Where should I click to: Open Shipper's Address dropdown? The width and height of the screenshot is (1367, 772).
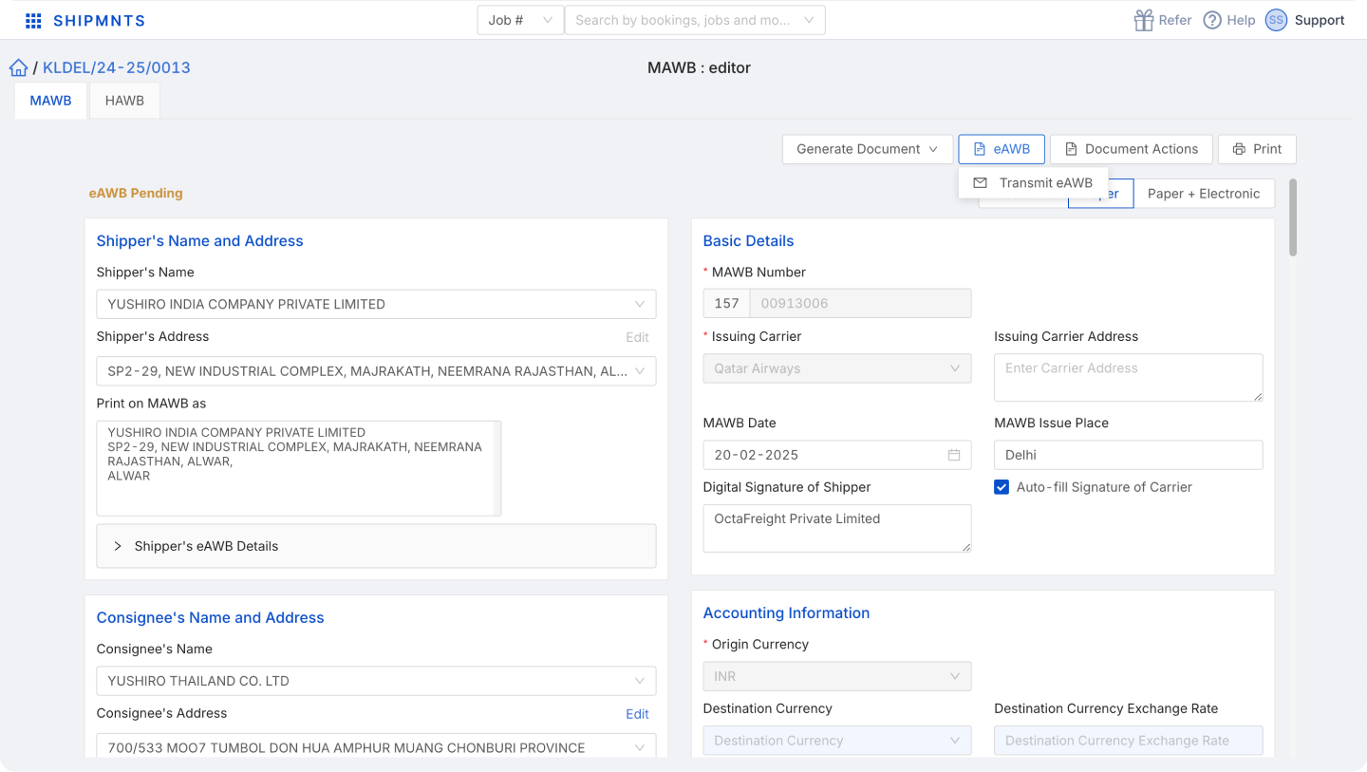coord(376,371)
